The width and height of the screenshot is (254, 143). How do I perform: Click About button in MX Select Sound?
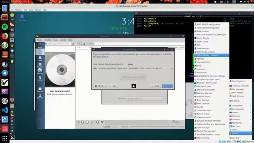point(100,86)
